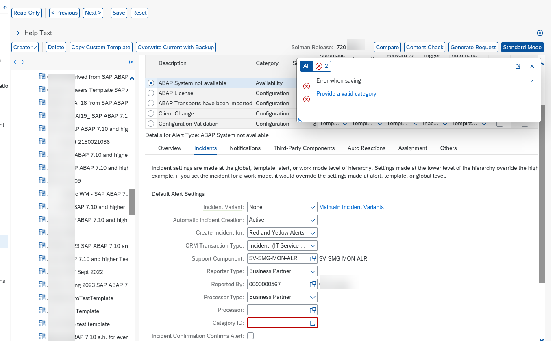Collapse the template tree panel
Screen dimensions: 555x341
(131, 62)
